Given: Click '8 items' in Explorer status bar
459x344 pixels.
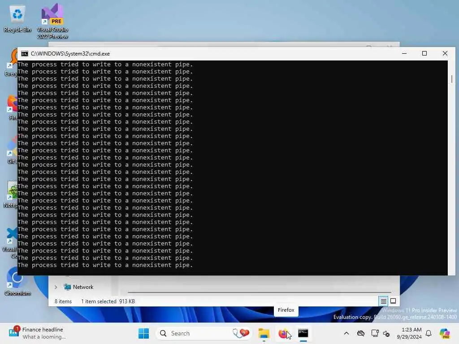Looking at the screenshot, I should (x=63, y=301).
